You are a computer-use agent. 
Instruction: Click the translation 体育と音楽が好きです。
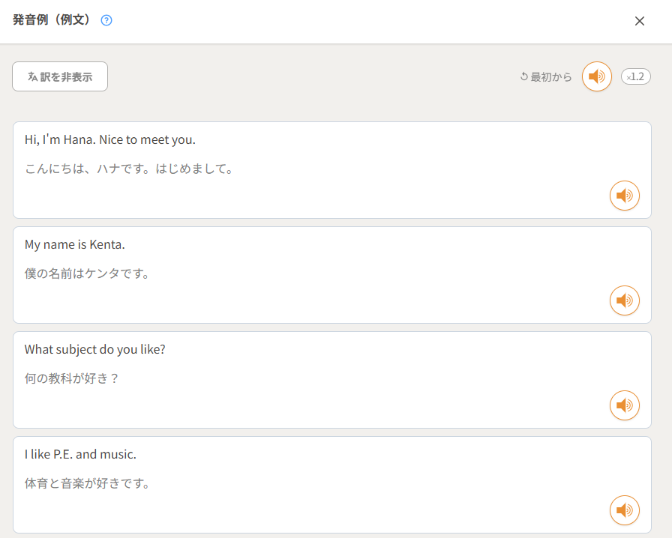[88, 483]
